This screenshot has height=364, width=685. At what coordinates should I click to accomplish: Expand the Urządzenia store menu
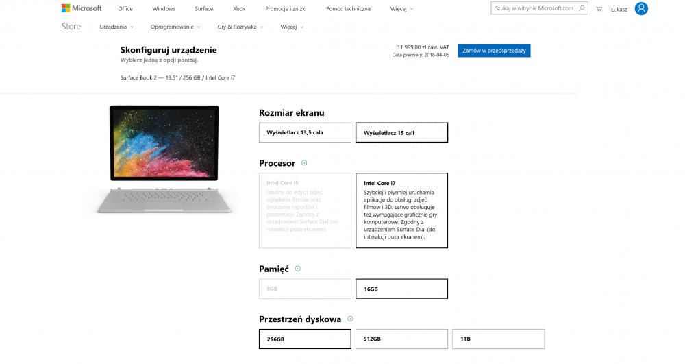pyautogui.click(x=116, y=27)
